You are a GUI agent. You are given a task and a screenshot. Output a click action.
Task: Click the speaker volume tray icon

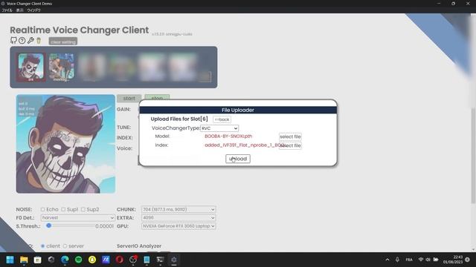[428, 260]
